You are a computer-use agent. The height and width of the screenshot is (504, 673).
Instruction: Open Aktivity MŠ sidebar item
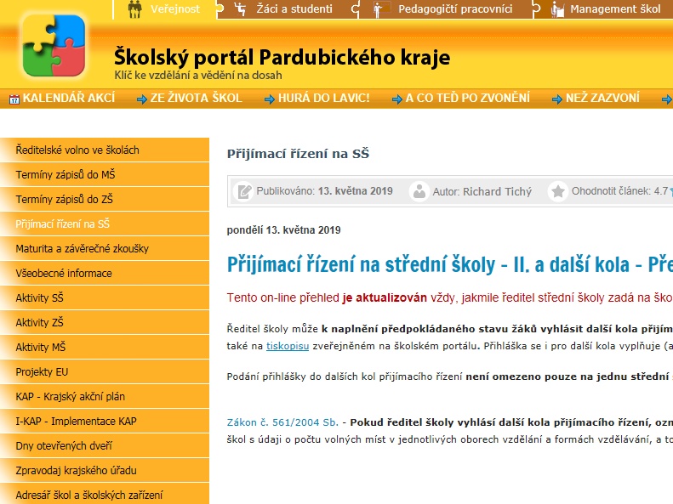pos(105,347)
